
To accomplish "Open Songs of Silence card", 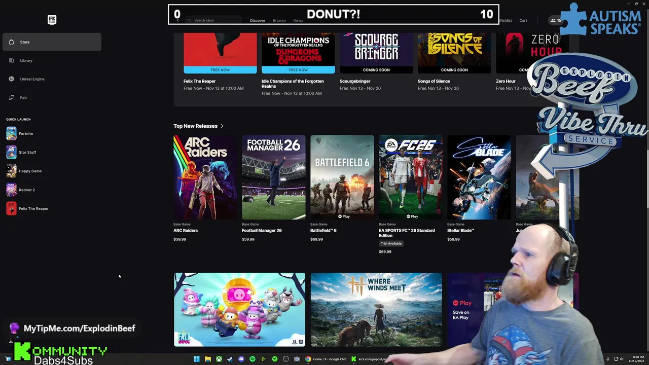I will [x=454, y=53].
